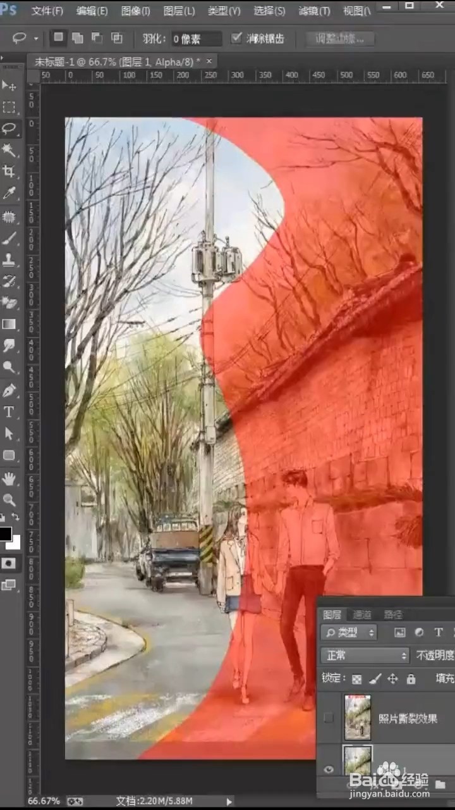
Task: Select the Spot Healing Brush tool
Action: 9,217
